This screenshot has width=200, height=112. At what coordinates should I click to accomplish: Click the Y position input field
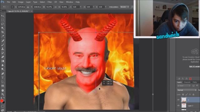(37, 7)
